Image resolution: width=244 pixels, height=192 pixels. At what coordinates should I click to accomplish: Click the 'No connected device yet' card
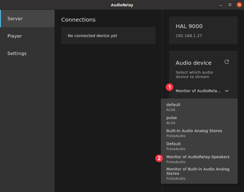(108, 36)
